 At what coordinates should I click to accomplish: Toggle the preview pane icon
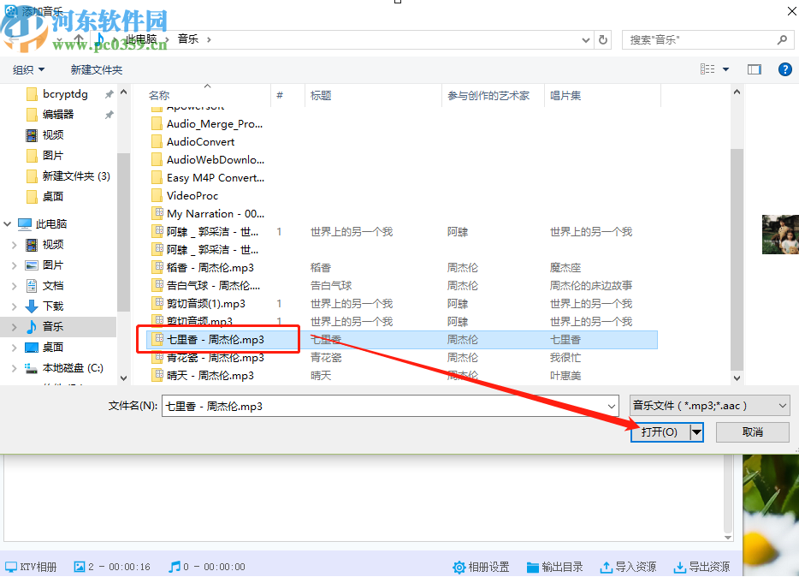coord(755,69)
